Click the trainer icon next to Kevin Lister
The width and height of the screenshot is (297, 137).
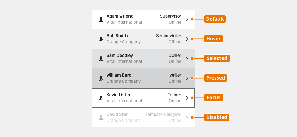pos(101,98)
